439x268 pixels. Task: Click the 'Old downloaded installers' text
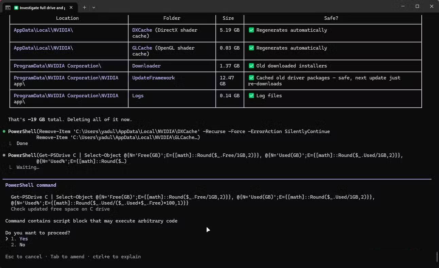coord(292,66)
